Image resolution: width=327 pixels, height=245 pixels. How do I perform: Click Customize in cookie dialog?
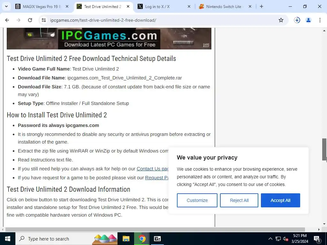tap(197, 200)
